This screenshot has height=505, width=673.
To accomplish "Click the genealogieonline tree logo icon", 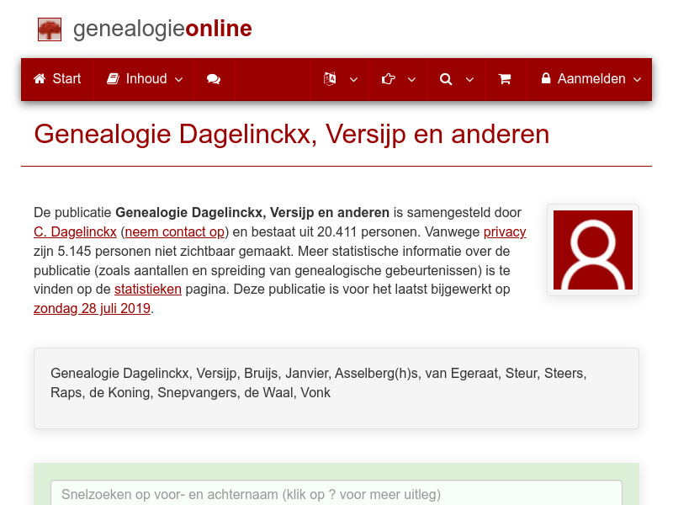I will point(50,29).
